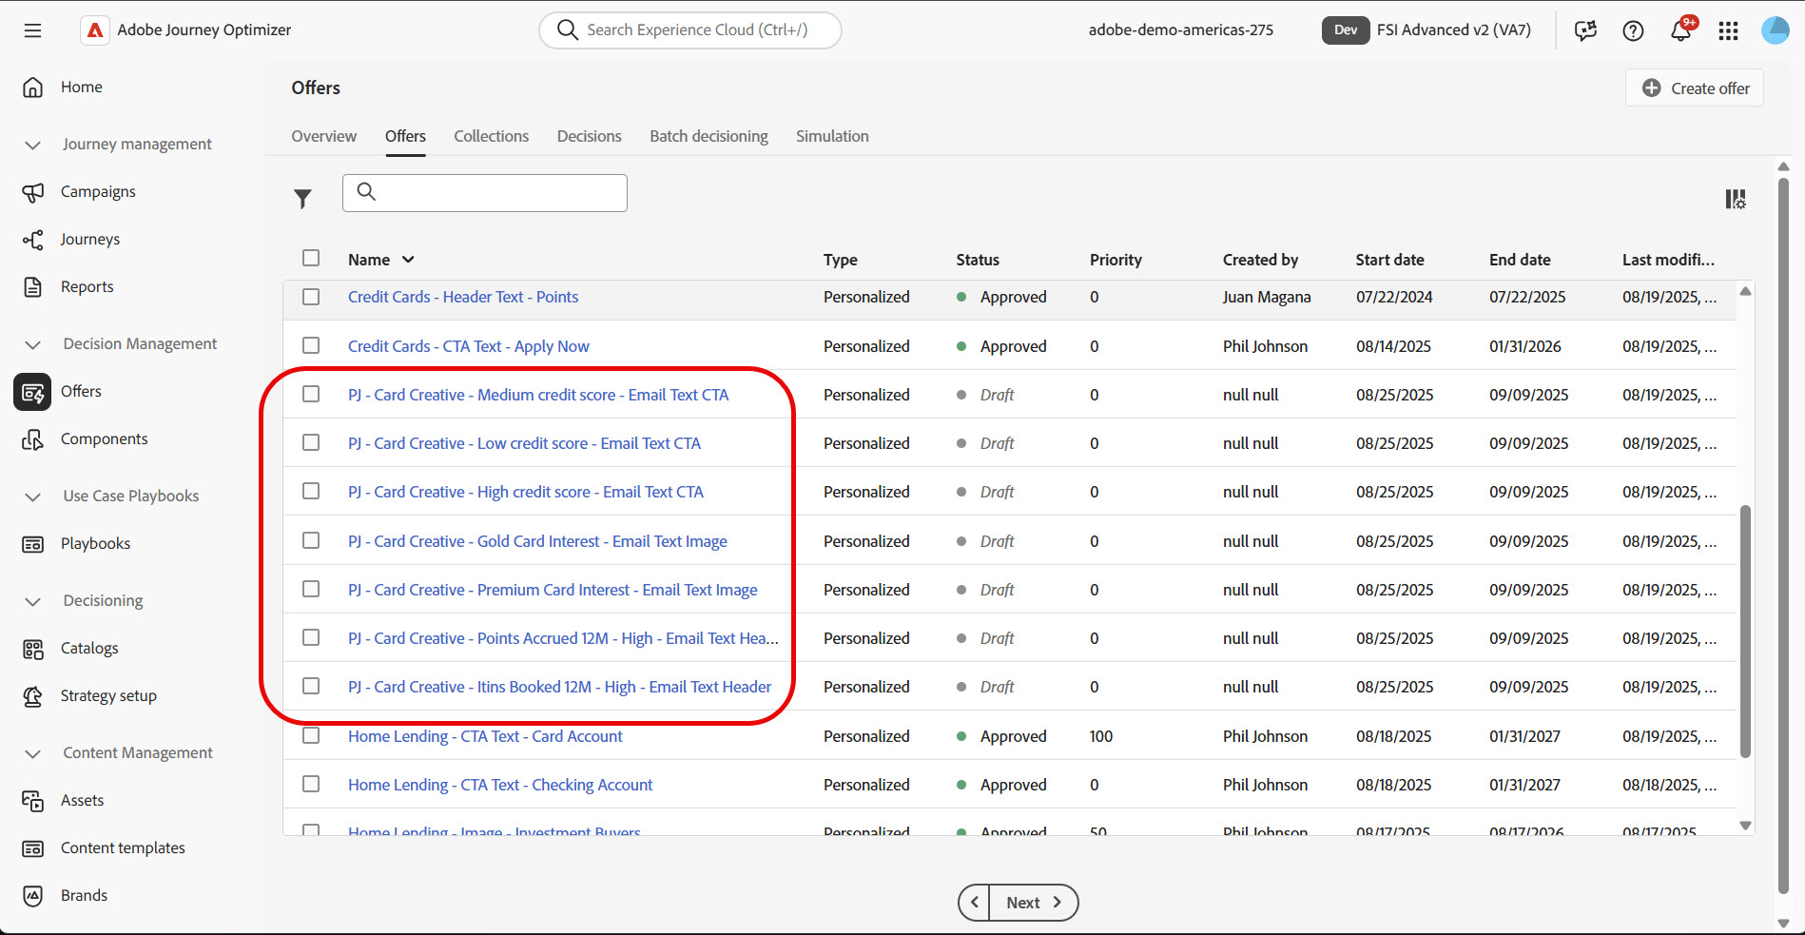Check the Home Lending Checking Account row
This screenshot has height=935, width=1805.
click(311, 784)
